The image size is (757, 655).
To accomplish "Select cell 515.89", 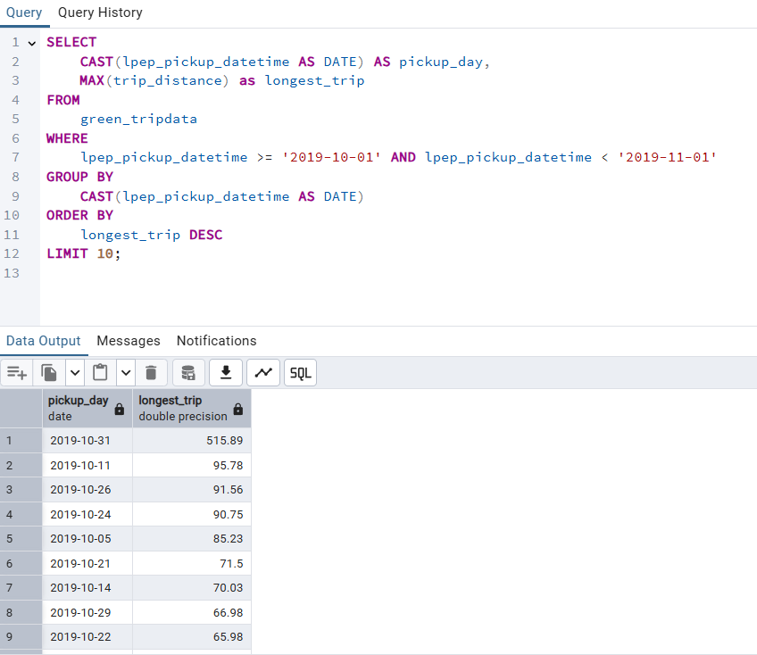I will (x=192, y=441).
